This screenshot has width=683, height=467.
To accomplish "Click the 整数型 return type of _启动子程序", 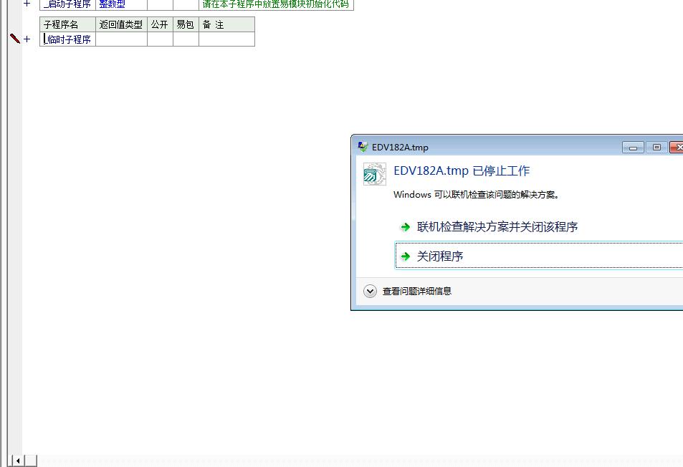I will (112, 4).
